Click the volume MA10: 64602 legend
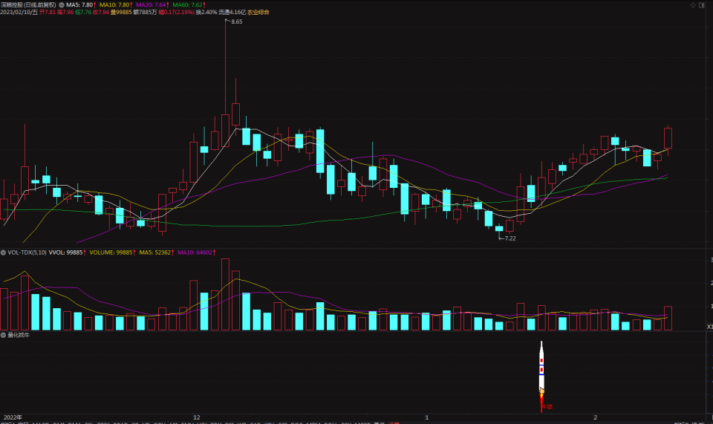Screen dimensions: 713x424 196,252
